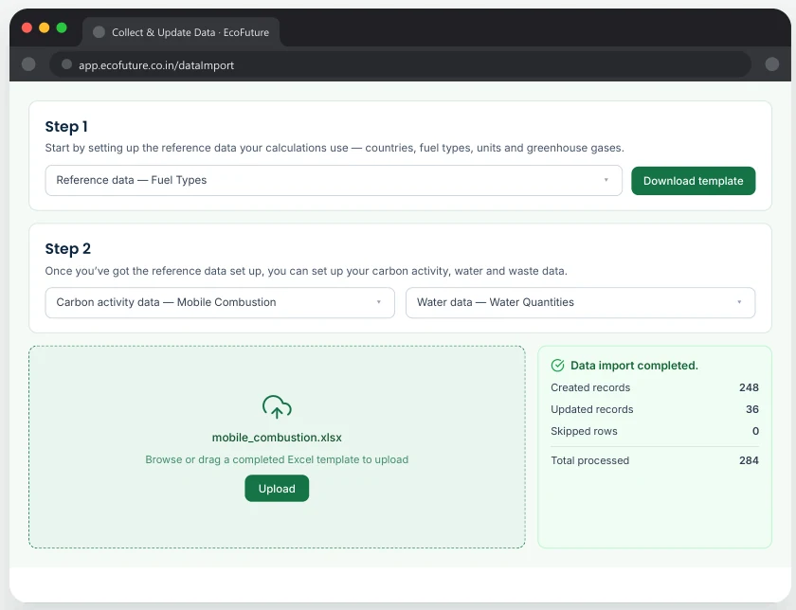796x610 pixels.
Task: Click the 'Total processed' label
Action: pos(589,460)
